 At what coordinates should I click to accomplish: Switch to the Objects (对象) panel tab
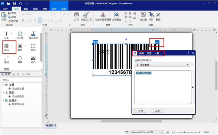(26, 74)
